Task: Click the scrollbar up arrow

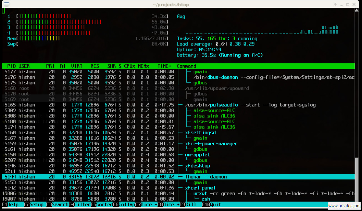Action: click(x=357, y=10)
